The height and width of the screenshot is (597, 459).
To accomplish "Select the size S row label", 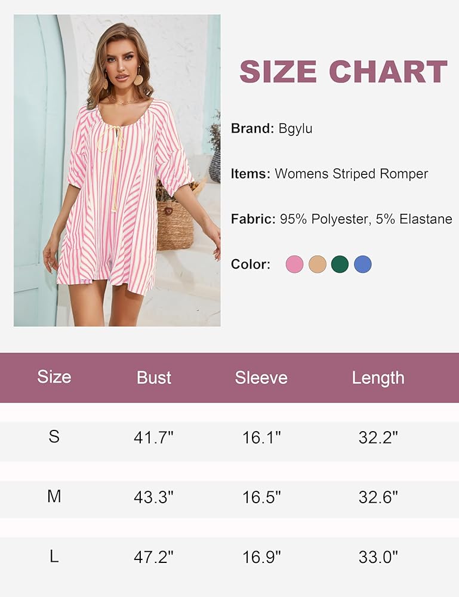I will point(54,437).
